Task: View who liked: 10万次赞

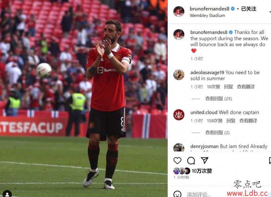Action: click(x=202, y=171)
